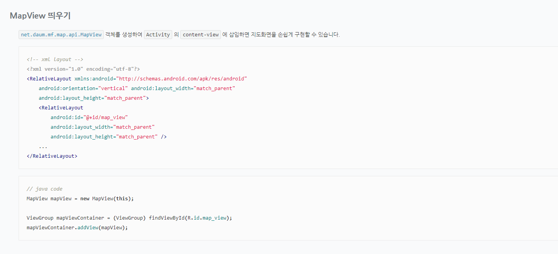
Task: Select the net.daum.mf.map.api.MapView inline code
Action: [61, 34]
